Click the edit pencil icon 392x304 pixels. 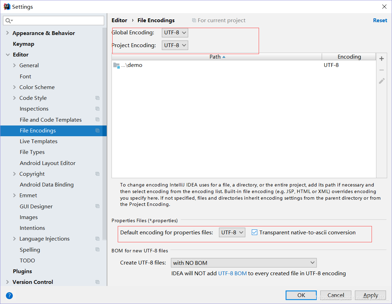pos(382,81)
